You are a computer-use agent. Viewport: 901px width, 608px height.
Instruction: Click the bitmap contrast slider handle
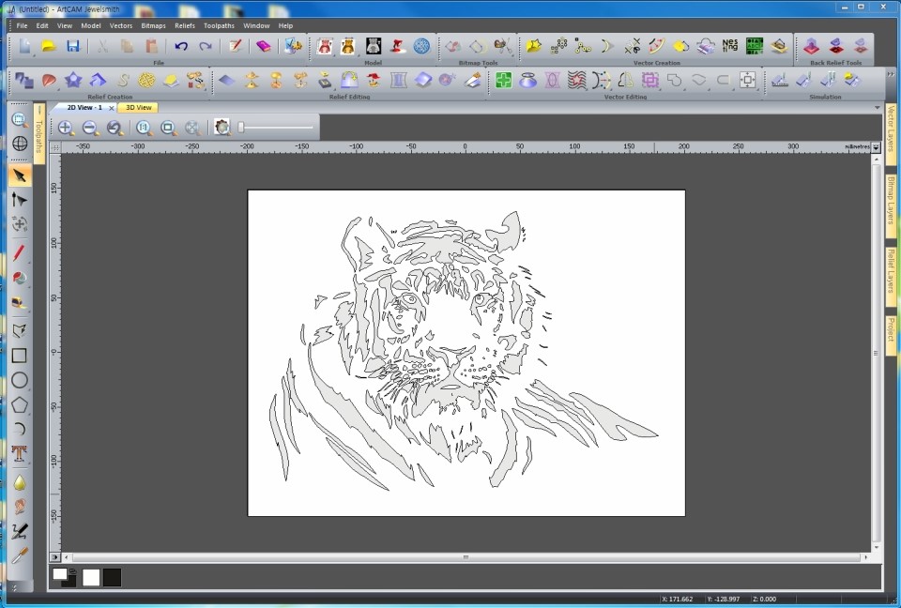click(x=241, y=128)
